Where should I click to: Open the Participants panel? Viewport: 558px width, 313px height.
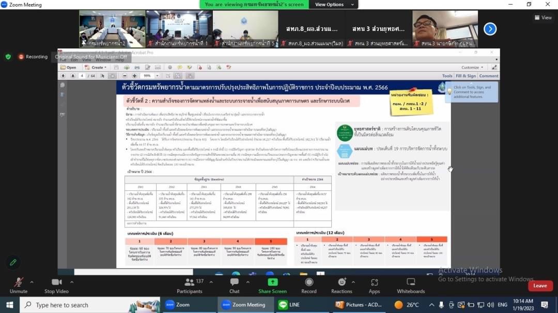pos(190,285)
